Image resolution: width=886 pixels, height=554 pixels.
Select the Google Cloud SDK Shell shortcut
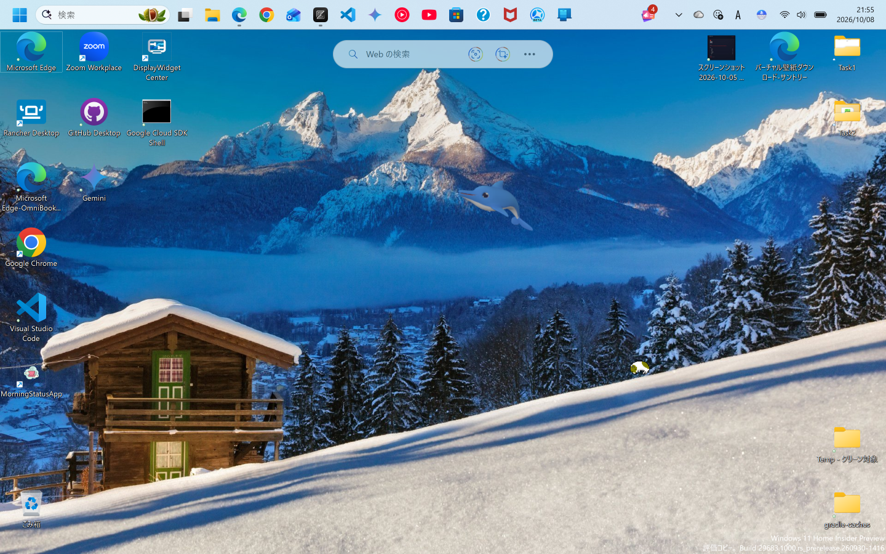coord(157,122)
